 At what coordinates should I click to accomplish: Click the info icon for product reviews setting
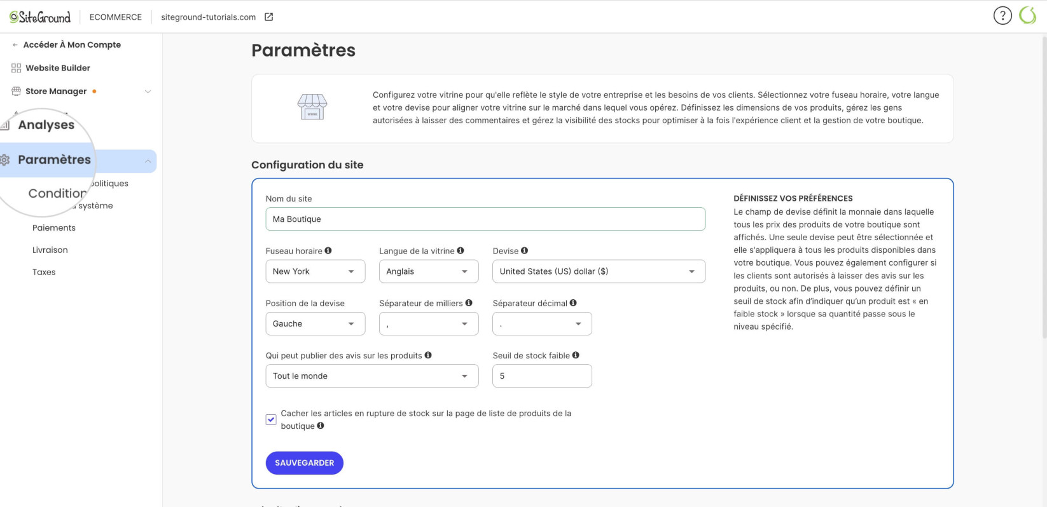(428, 355)
